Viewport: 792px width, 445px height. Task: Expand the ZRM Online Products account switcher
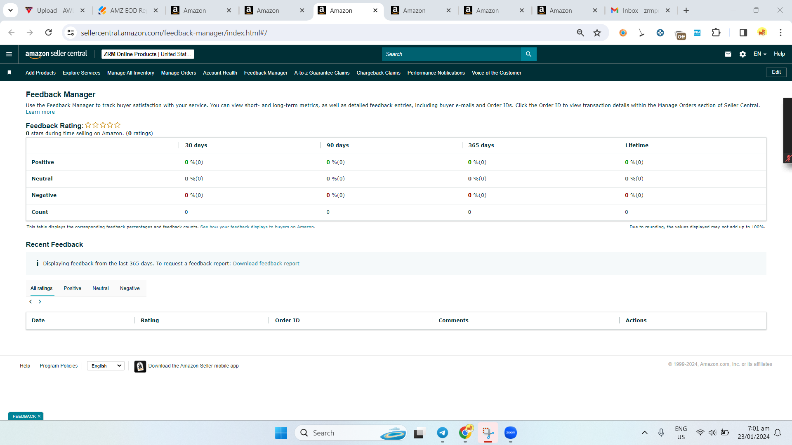148,54
